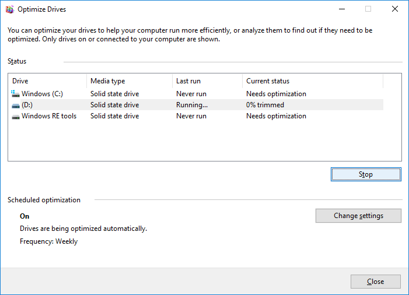
Task: Select the Windows RE tools row
Action: pos(49,116)
